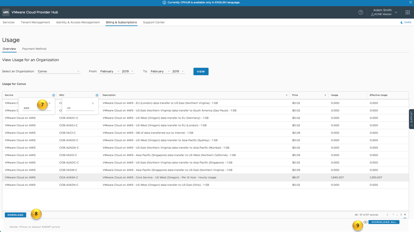Viewport: 414px width, 232px height.
Task: Click the Price column filter icon
Action: (325, 95)
